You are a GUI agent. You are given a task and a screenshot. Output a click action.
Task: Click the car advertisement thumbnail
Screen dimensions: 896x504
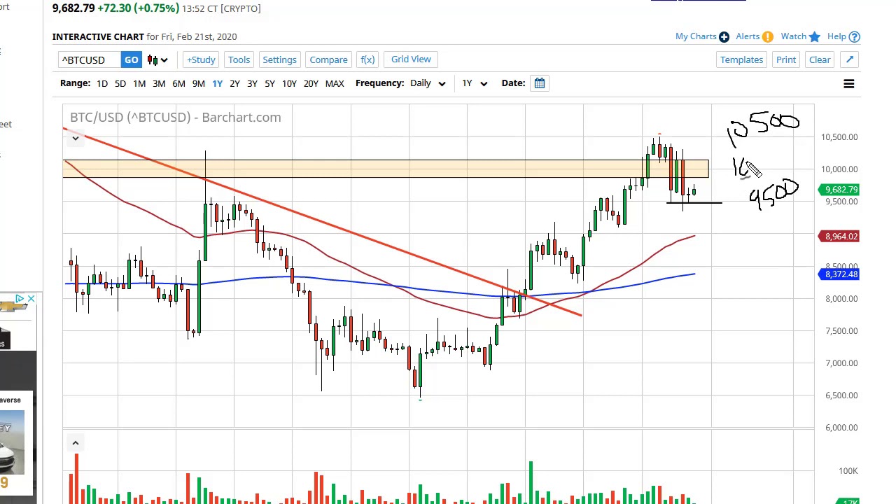[x=12, y=442]
